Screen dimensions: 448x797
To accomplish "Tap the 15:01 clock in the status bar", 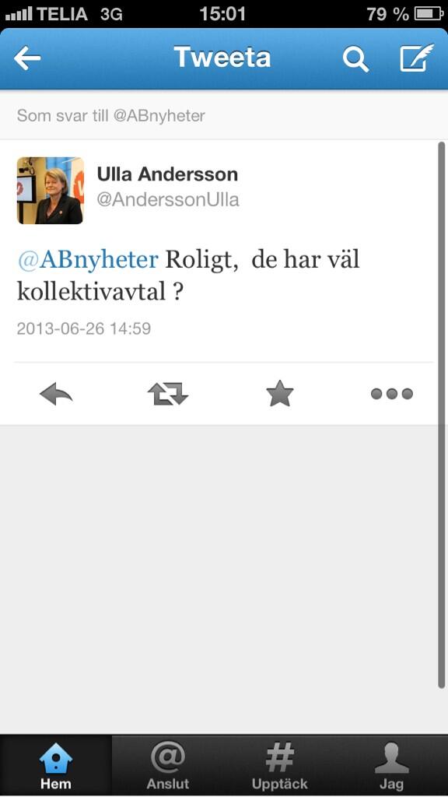I will pos(222,14).
